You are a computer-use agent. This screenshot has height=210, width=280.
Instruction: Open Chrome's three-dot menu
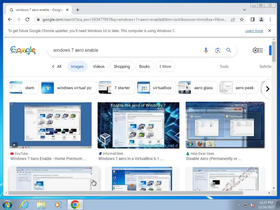(270, 19)
